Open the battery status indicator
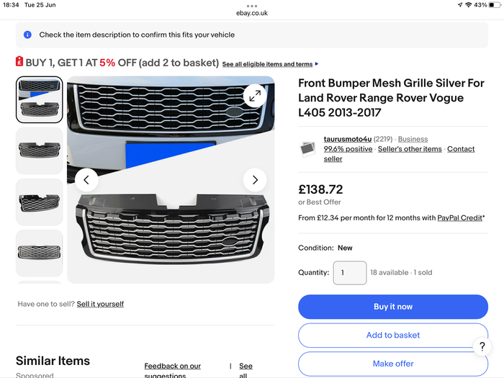The height and width of the screenshot is (378, 504). (x=495, y=5)
